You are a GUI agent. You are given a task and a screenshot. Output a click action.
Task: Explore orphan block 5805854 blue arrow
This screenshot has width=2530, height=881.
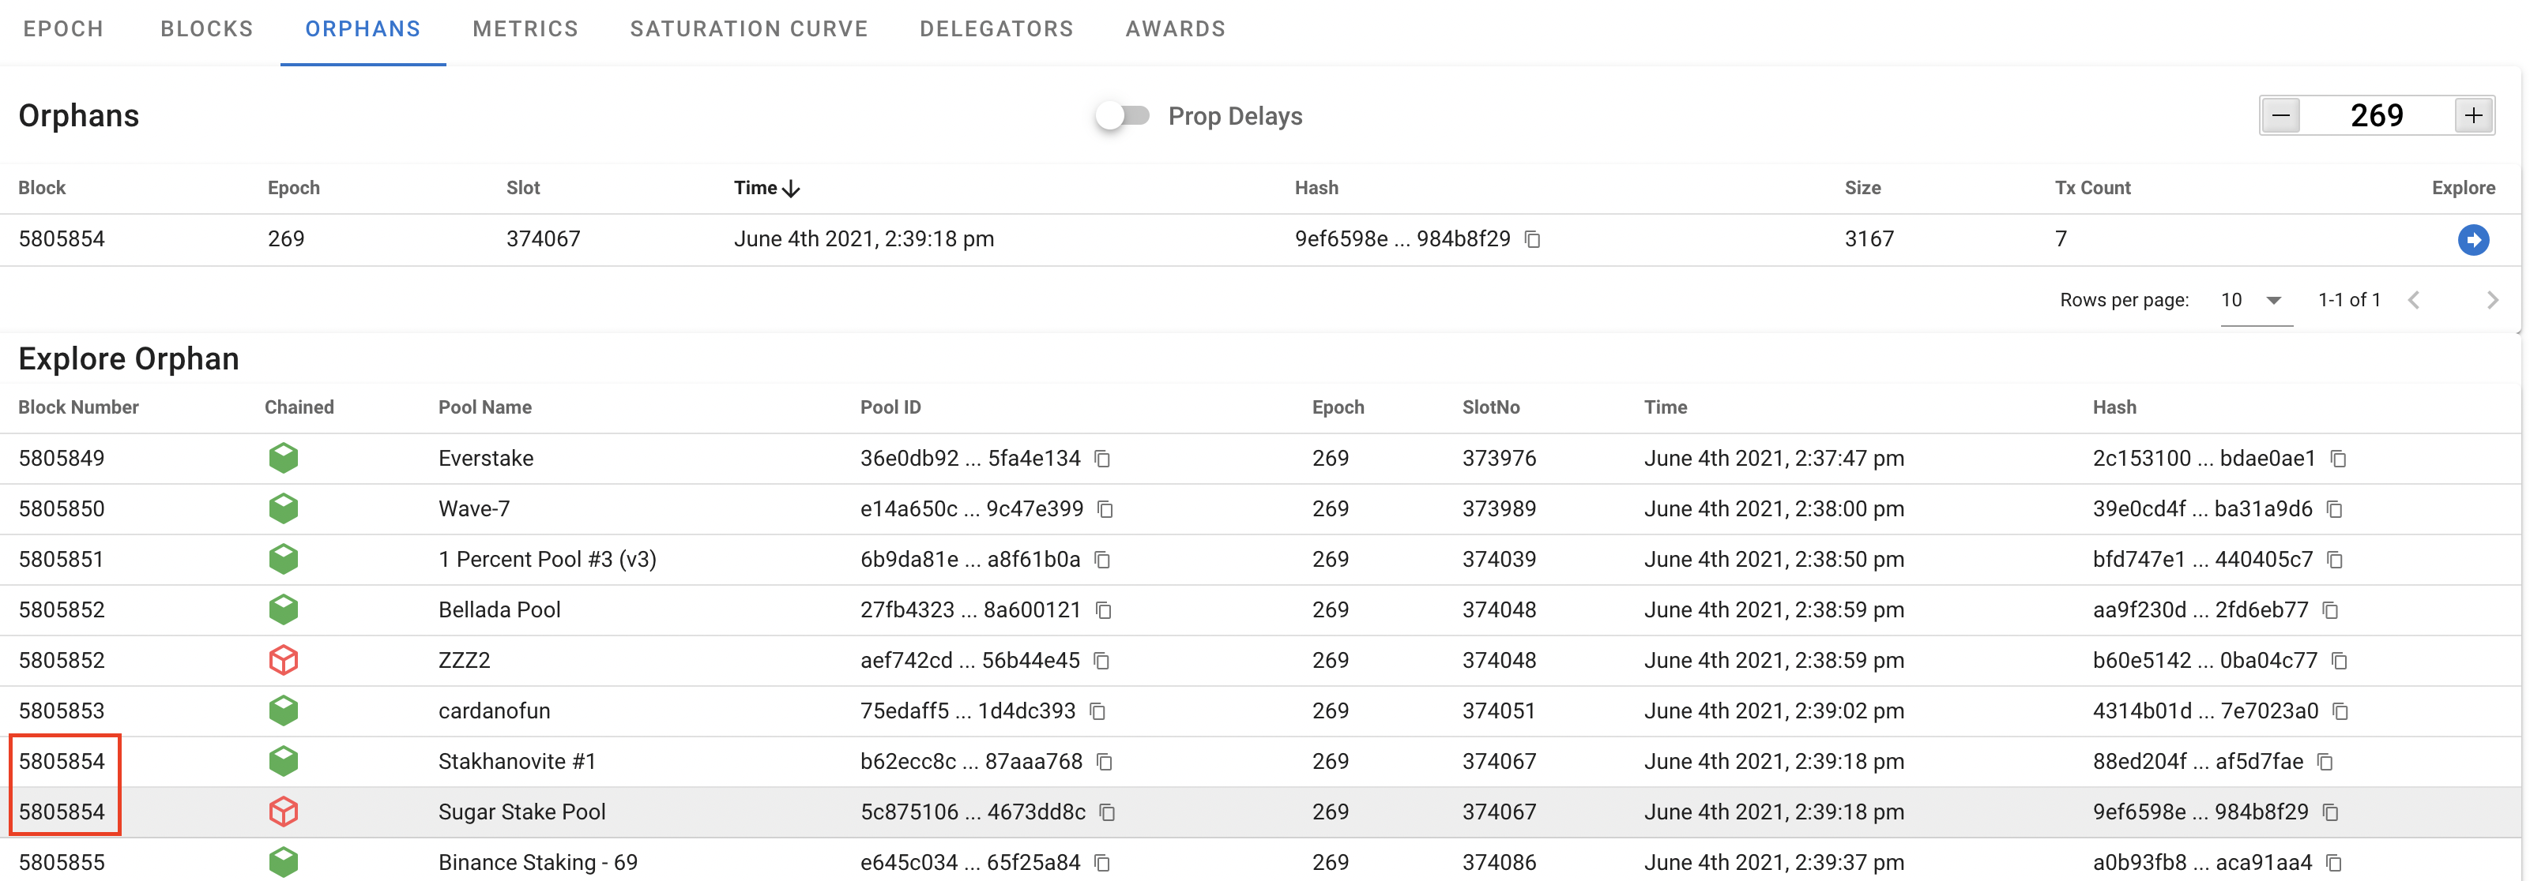coord(2472,239)
